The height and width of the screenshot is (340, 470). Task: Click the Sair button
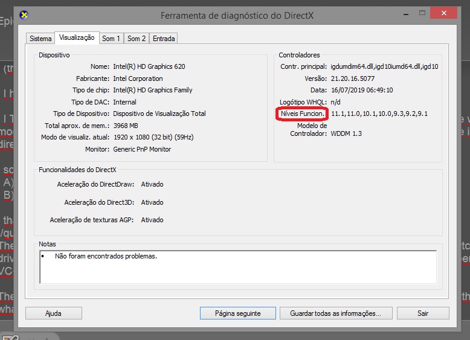pyautogui.click(x=423, y=313)
